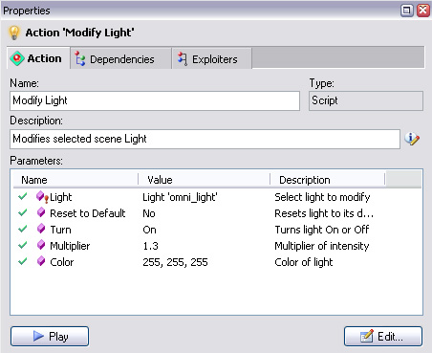This screenshot has height=353, width=432.
Task: Select the Reset to Default parameter name
Action: click(x=88, y=213)
